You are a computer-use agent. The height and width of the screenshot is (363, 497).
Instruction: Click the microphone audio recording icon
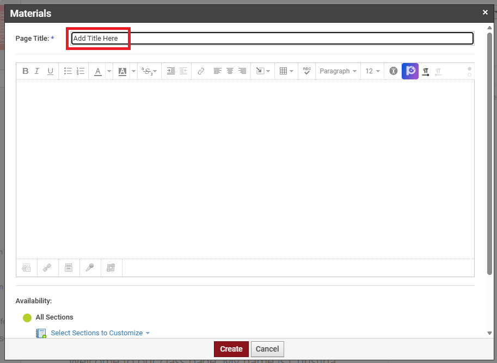point(90,267)
